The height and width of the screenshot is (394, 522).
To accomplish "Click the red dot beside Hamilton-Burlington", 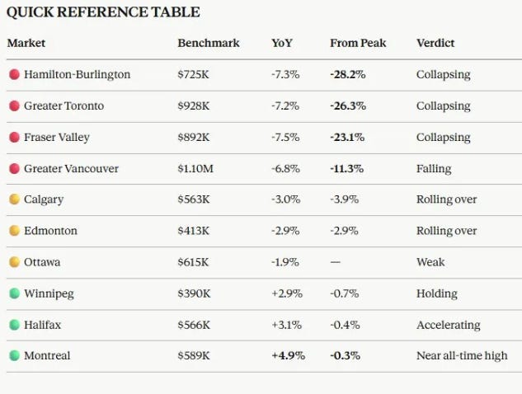I will pyautogui.click(x=14, y=74).
